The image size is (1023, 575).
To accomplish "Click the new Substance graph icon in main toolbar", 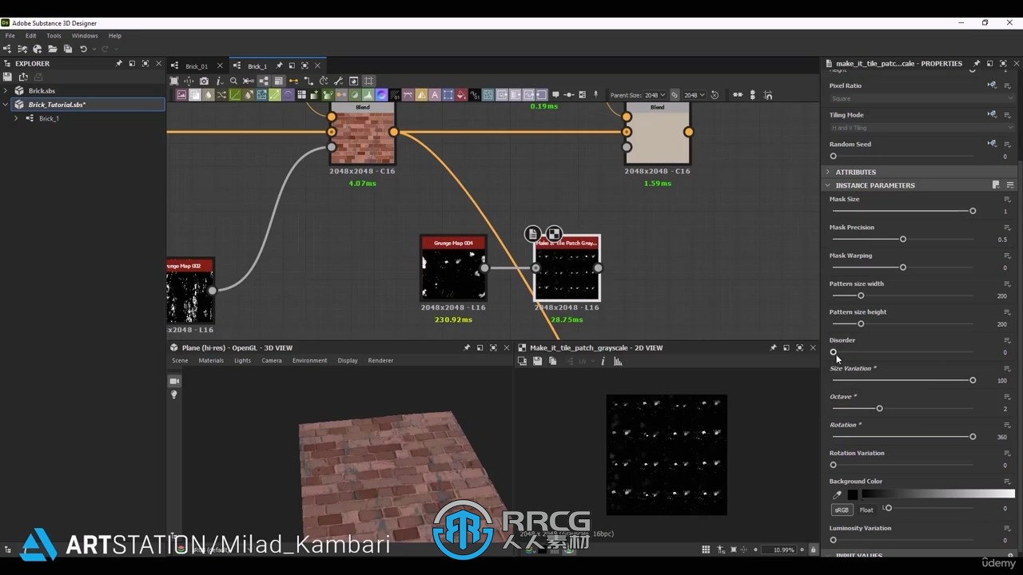I will 7,49.
